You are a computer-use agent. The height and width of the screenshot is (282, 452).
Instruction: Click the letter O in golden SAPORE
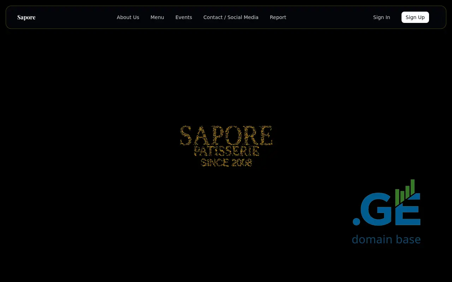[234, 136]
